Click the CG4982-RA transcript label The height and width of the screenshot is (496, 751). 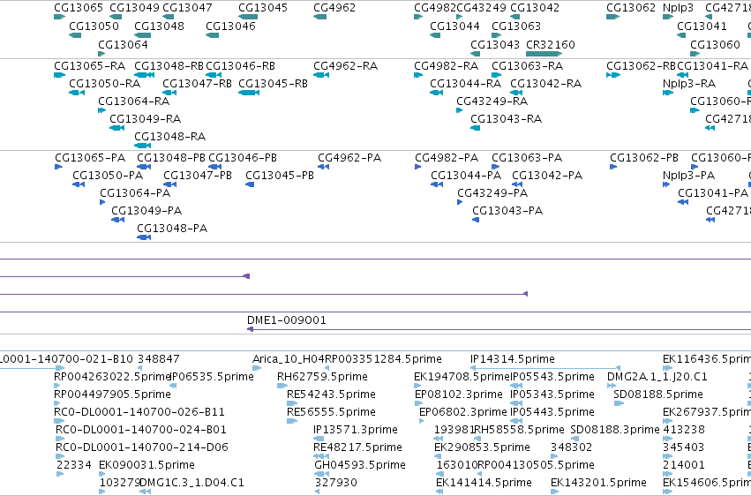coord(447,65)
